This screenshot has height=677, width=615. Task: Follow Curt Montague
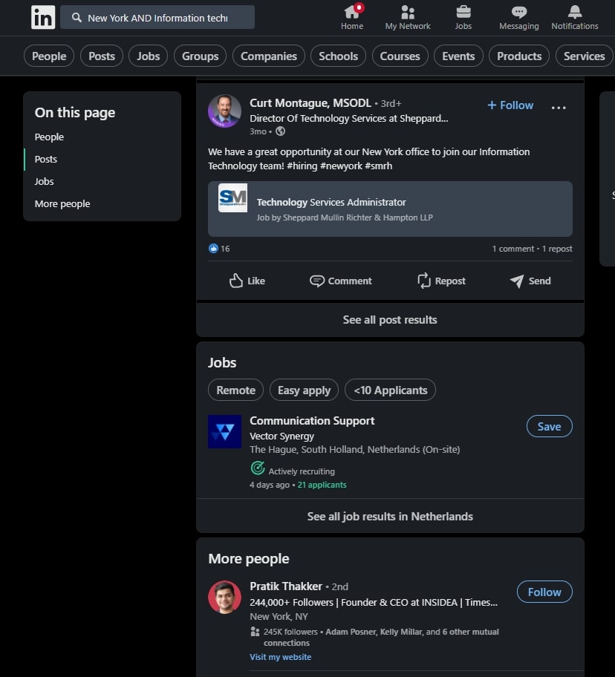click(510, 105)
